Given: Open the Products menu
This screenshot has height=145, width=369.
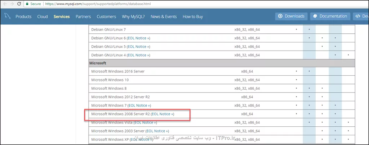Looking at the screenshot, I should point(23,17).
